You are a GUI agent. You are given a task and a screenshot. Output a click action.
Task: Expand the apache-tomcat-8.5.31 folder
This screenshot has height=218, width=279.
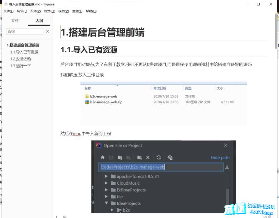pyautogui.click(x=106, y=176)
